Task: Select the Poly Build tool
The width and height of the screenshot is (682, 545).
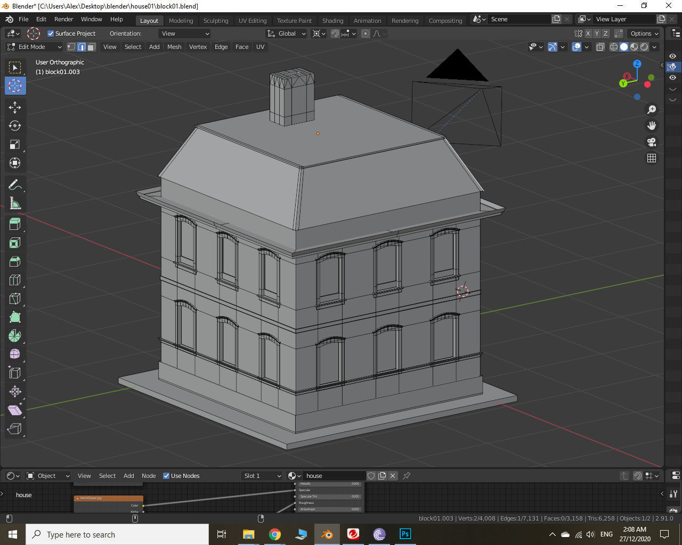Action: coord(15,317)
